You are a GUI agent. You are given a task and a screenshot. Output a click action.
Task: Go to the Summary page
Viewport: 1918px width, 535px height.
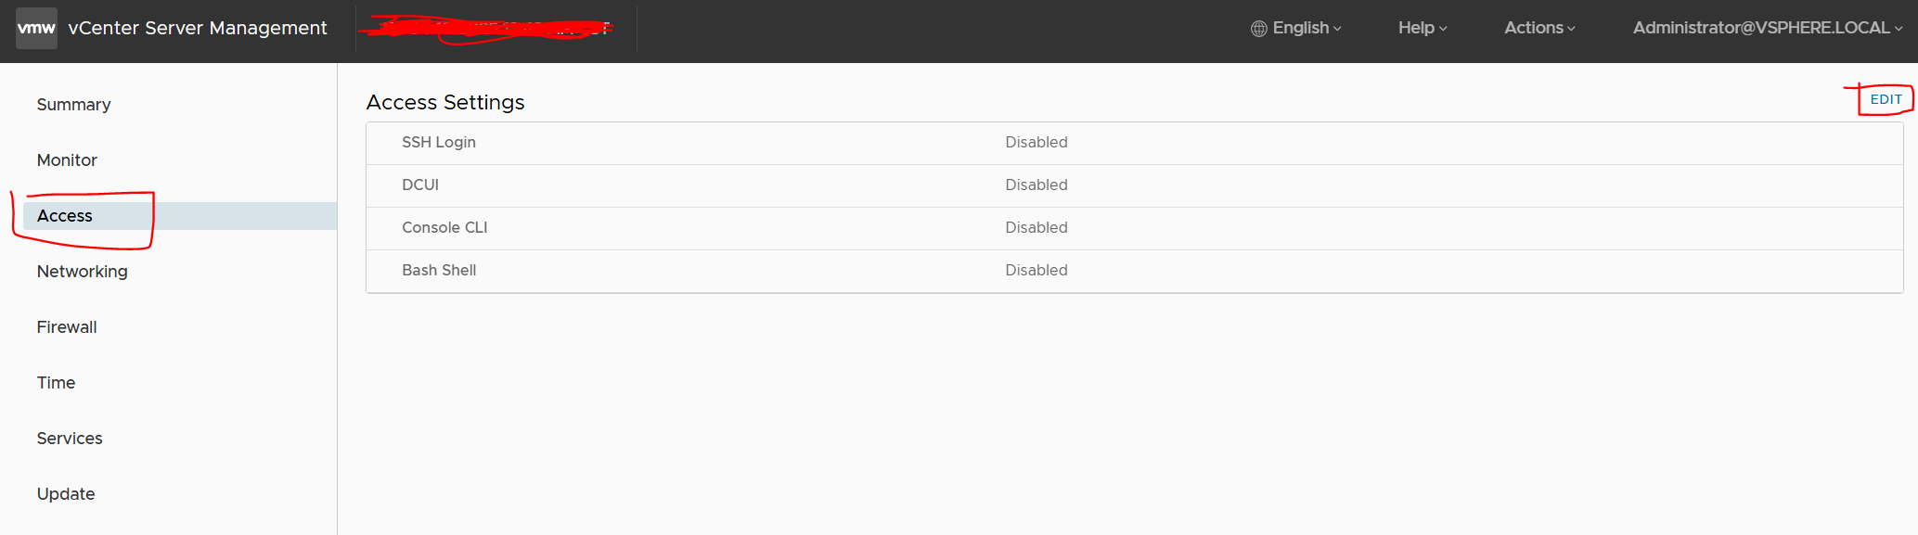point(73,105)
